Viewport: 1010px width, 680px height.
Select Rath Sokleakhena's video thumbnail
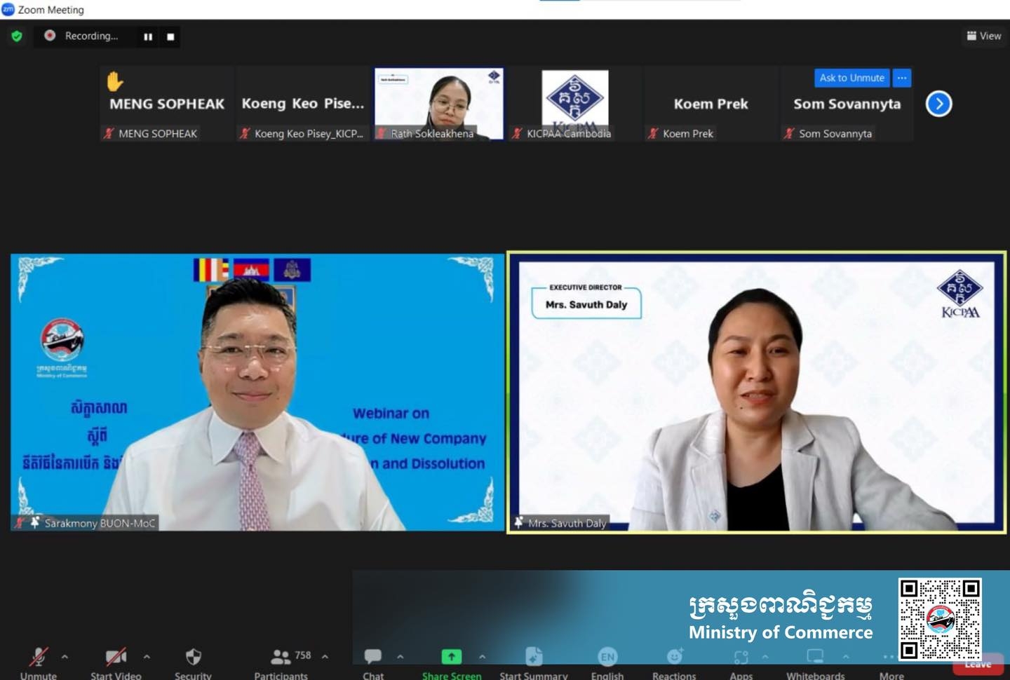[439, 104]
